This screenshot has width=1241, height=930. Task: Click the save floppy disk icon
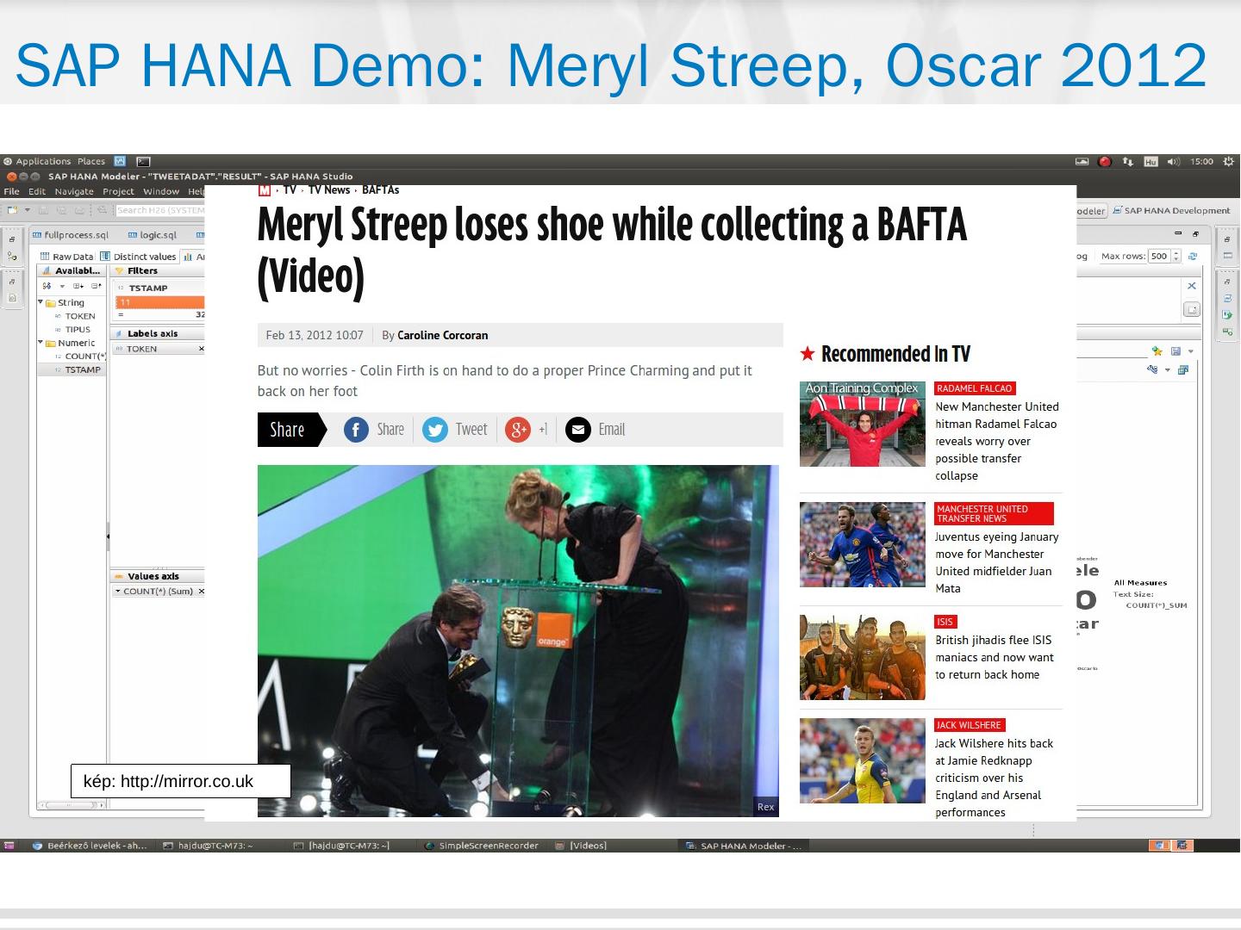[1176, 351]
